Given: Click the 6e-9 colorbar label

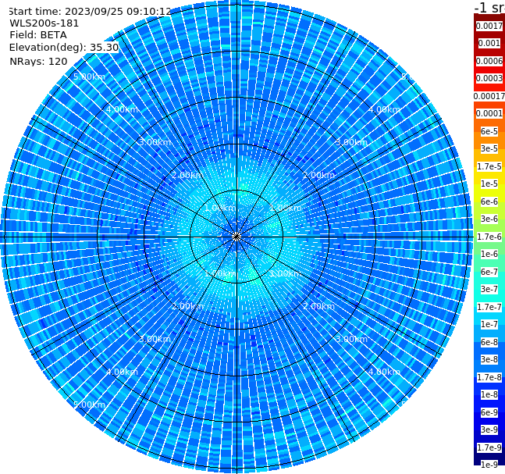Looking at the screenshot, I should click(x=489, y=412).
